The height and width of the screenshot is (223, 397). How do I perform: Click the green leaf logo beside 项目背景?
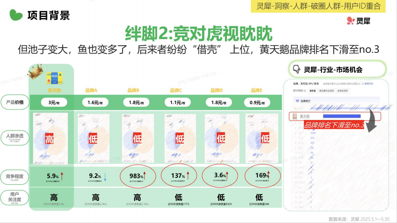pyautogui.click(x=16, y=15)
